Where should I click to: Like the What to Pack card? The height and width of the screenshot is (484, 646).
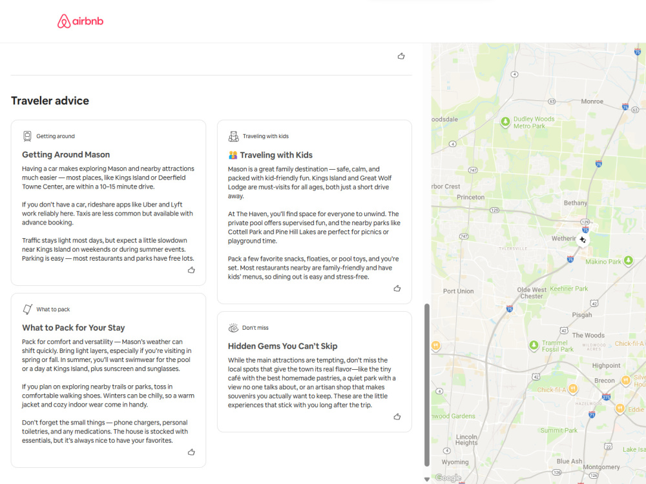tap(191, 452)
